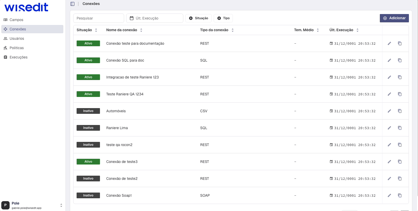This screenshot has height=211, width=418.
Task: Click the wisedit logo
Action: pyautogui.click(x=26, y=7)
